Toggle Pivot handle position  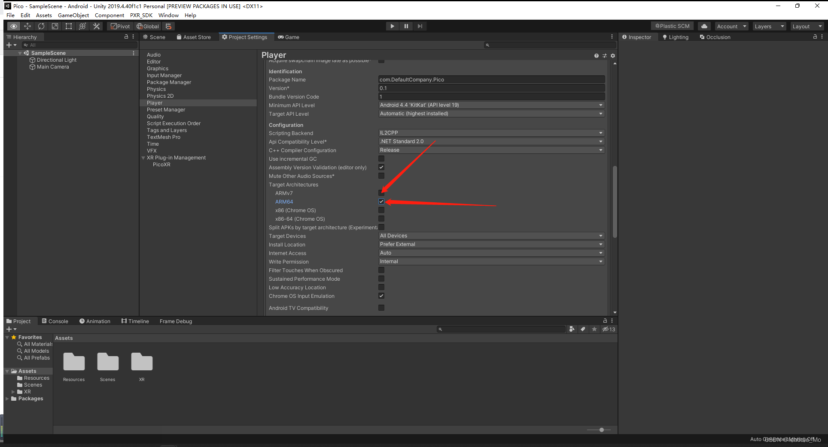pos(120,26)
